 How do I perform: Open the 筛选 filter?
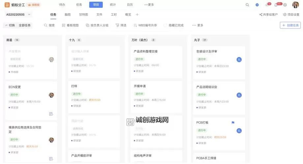coord(121,25)
